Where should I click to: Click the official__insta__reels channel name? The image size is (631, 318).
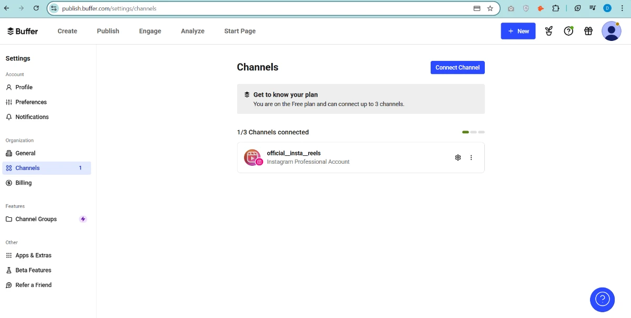pos(293,153)
